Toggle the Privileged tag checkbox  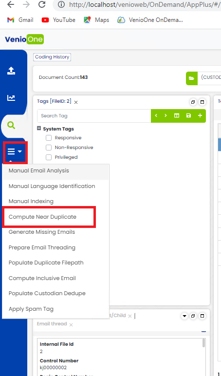pos(49,157)
